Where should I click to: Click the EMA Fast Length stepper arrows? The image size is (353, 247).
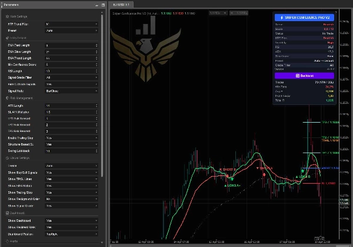point(96,45)
